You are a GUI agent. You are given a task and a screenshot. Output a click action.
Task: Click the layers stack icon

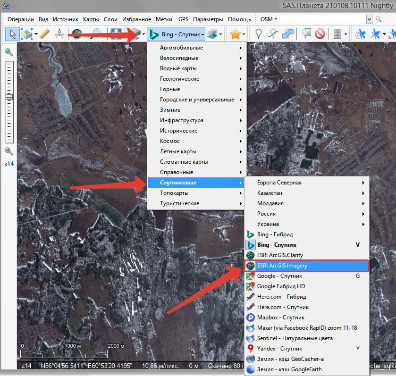click(212, 34)
